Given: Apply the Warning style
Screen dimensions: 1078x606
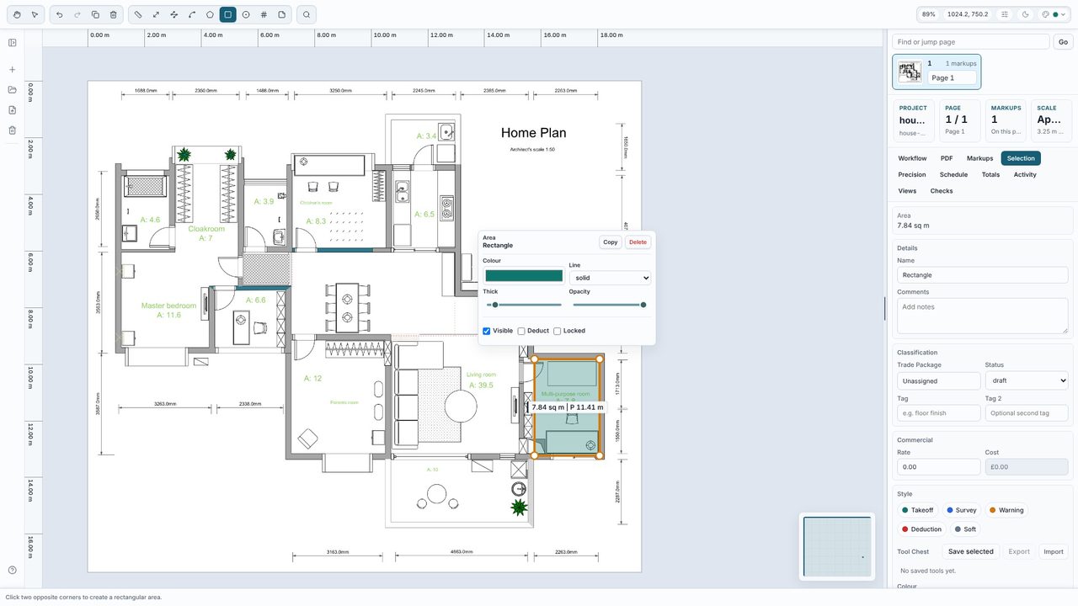Looking at the screenshot, I should click(x=1006, y=510).
